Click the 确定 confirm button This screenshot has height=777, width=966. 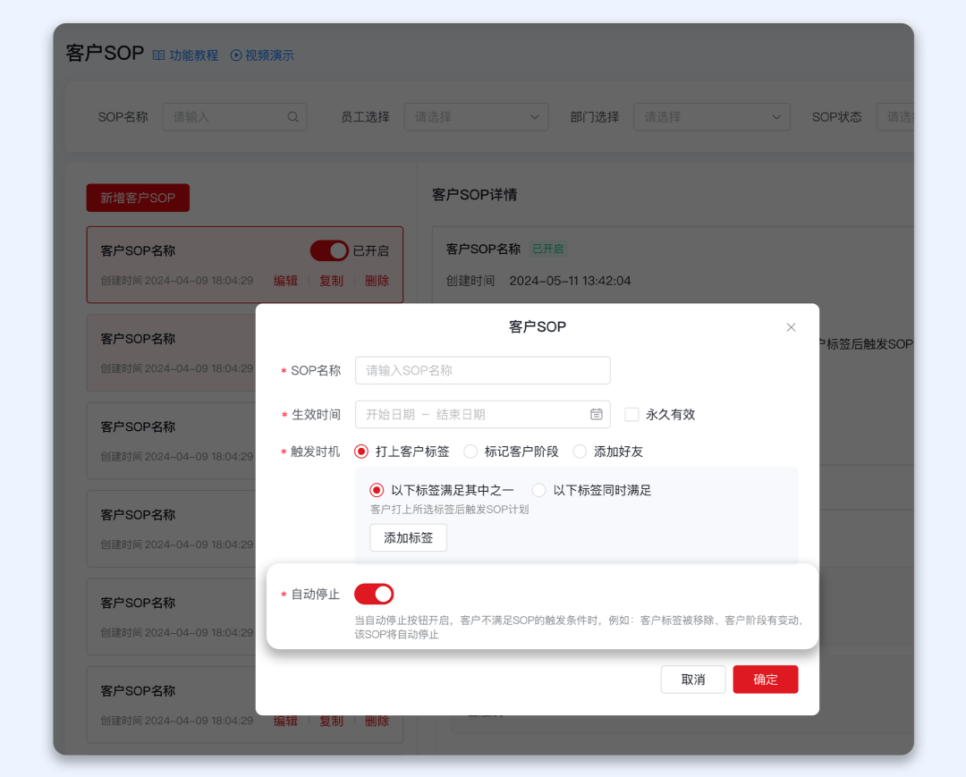pos(765,680)
